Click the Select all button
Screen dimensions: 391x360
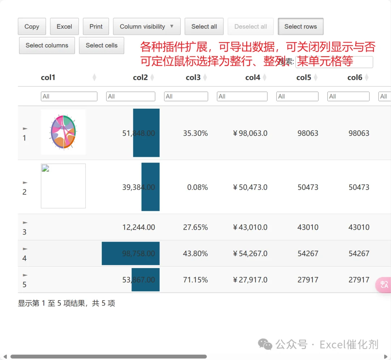(x=204, y=26)
